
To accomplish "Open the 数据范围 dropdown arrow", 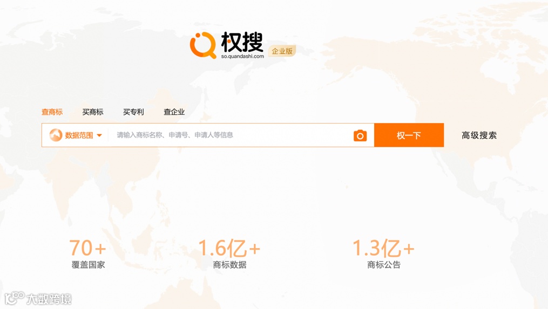I will pos(99,135).
